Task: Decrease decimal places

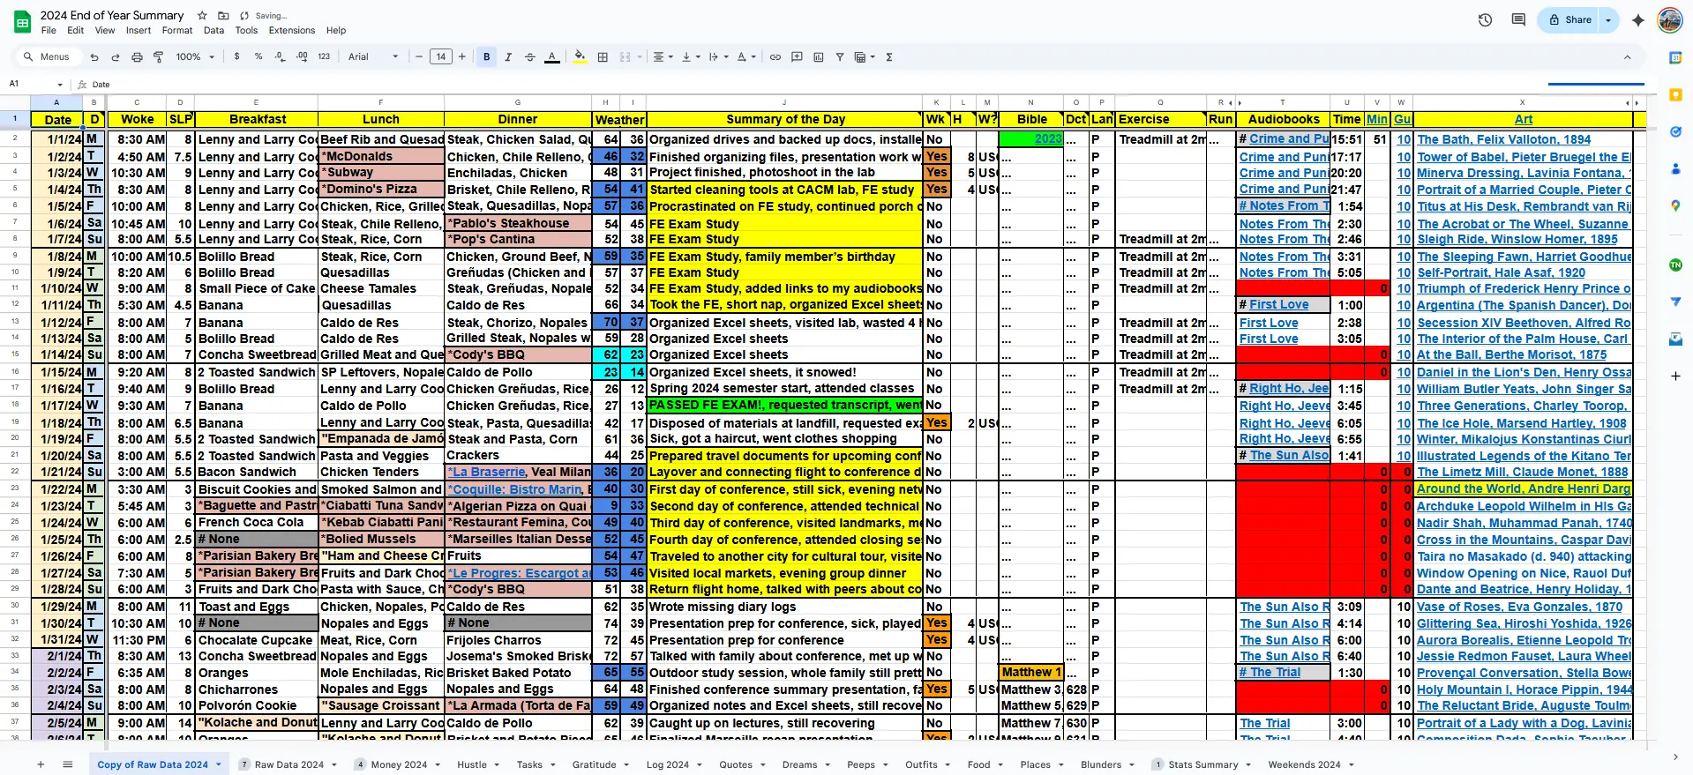Action: [x=280, y=57]
